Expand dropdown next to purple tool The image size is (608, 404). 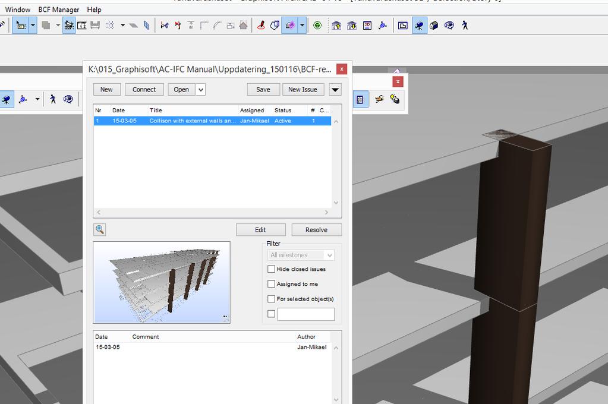[302, 26]
